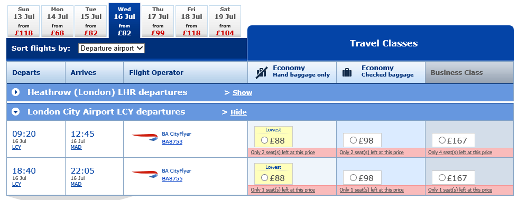Viewport: 518px width, 200px height.
Task: Show Heathrow LHR departures
Action: (x=242, y=93)
